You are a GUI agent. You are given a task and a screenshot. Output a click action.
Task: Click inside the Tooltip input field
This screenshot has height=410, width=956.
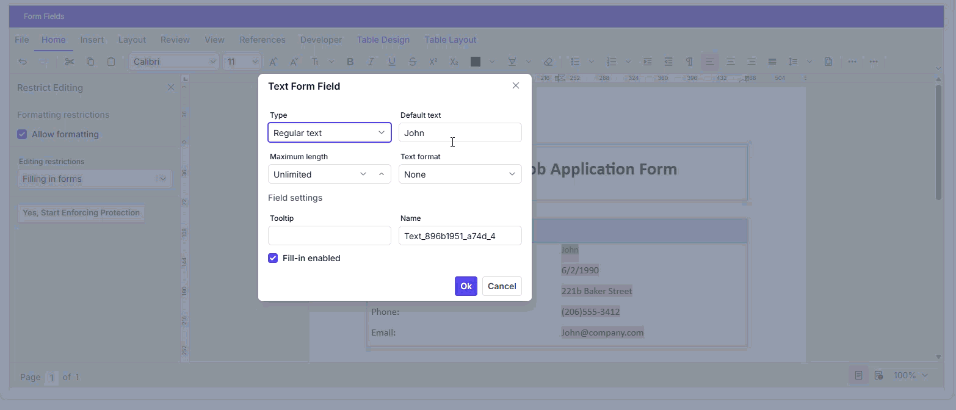329,236
